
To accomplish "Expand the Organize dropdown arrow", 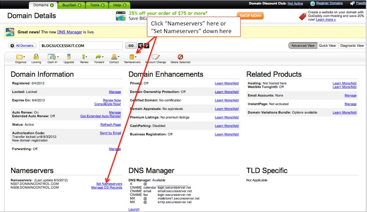I will coord(24,57).
